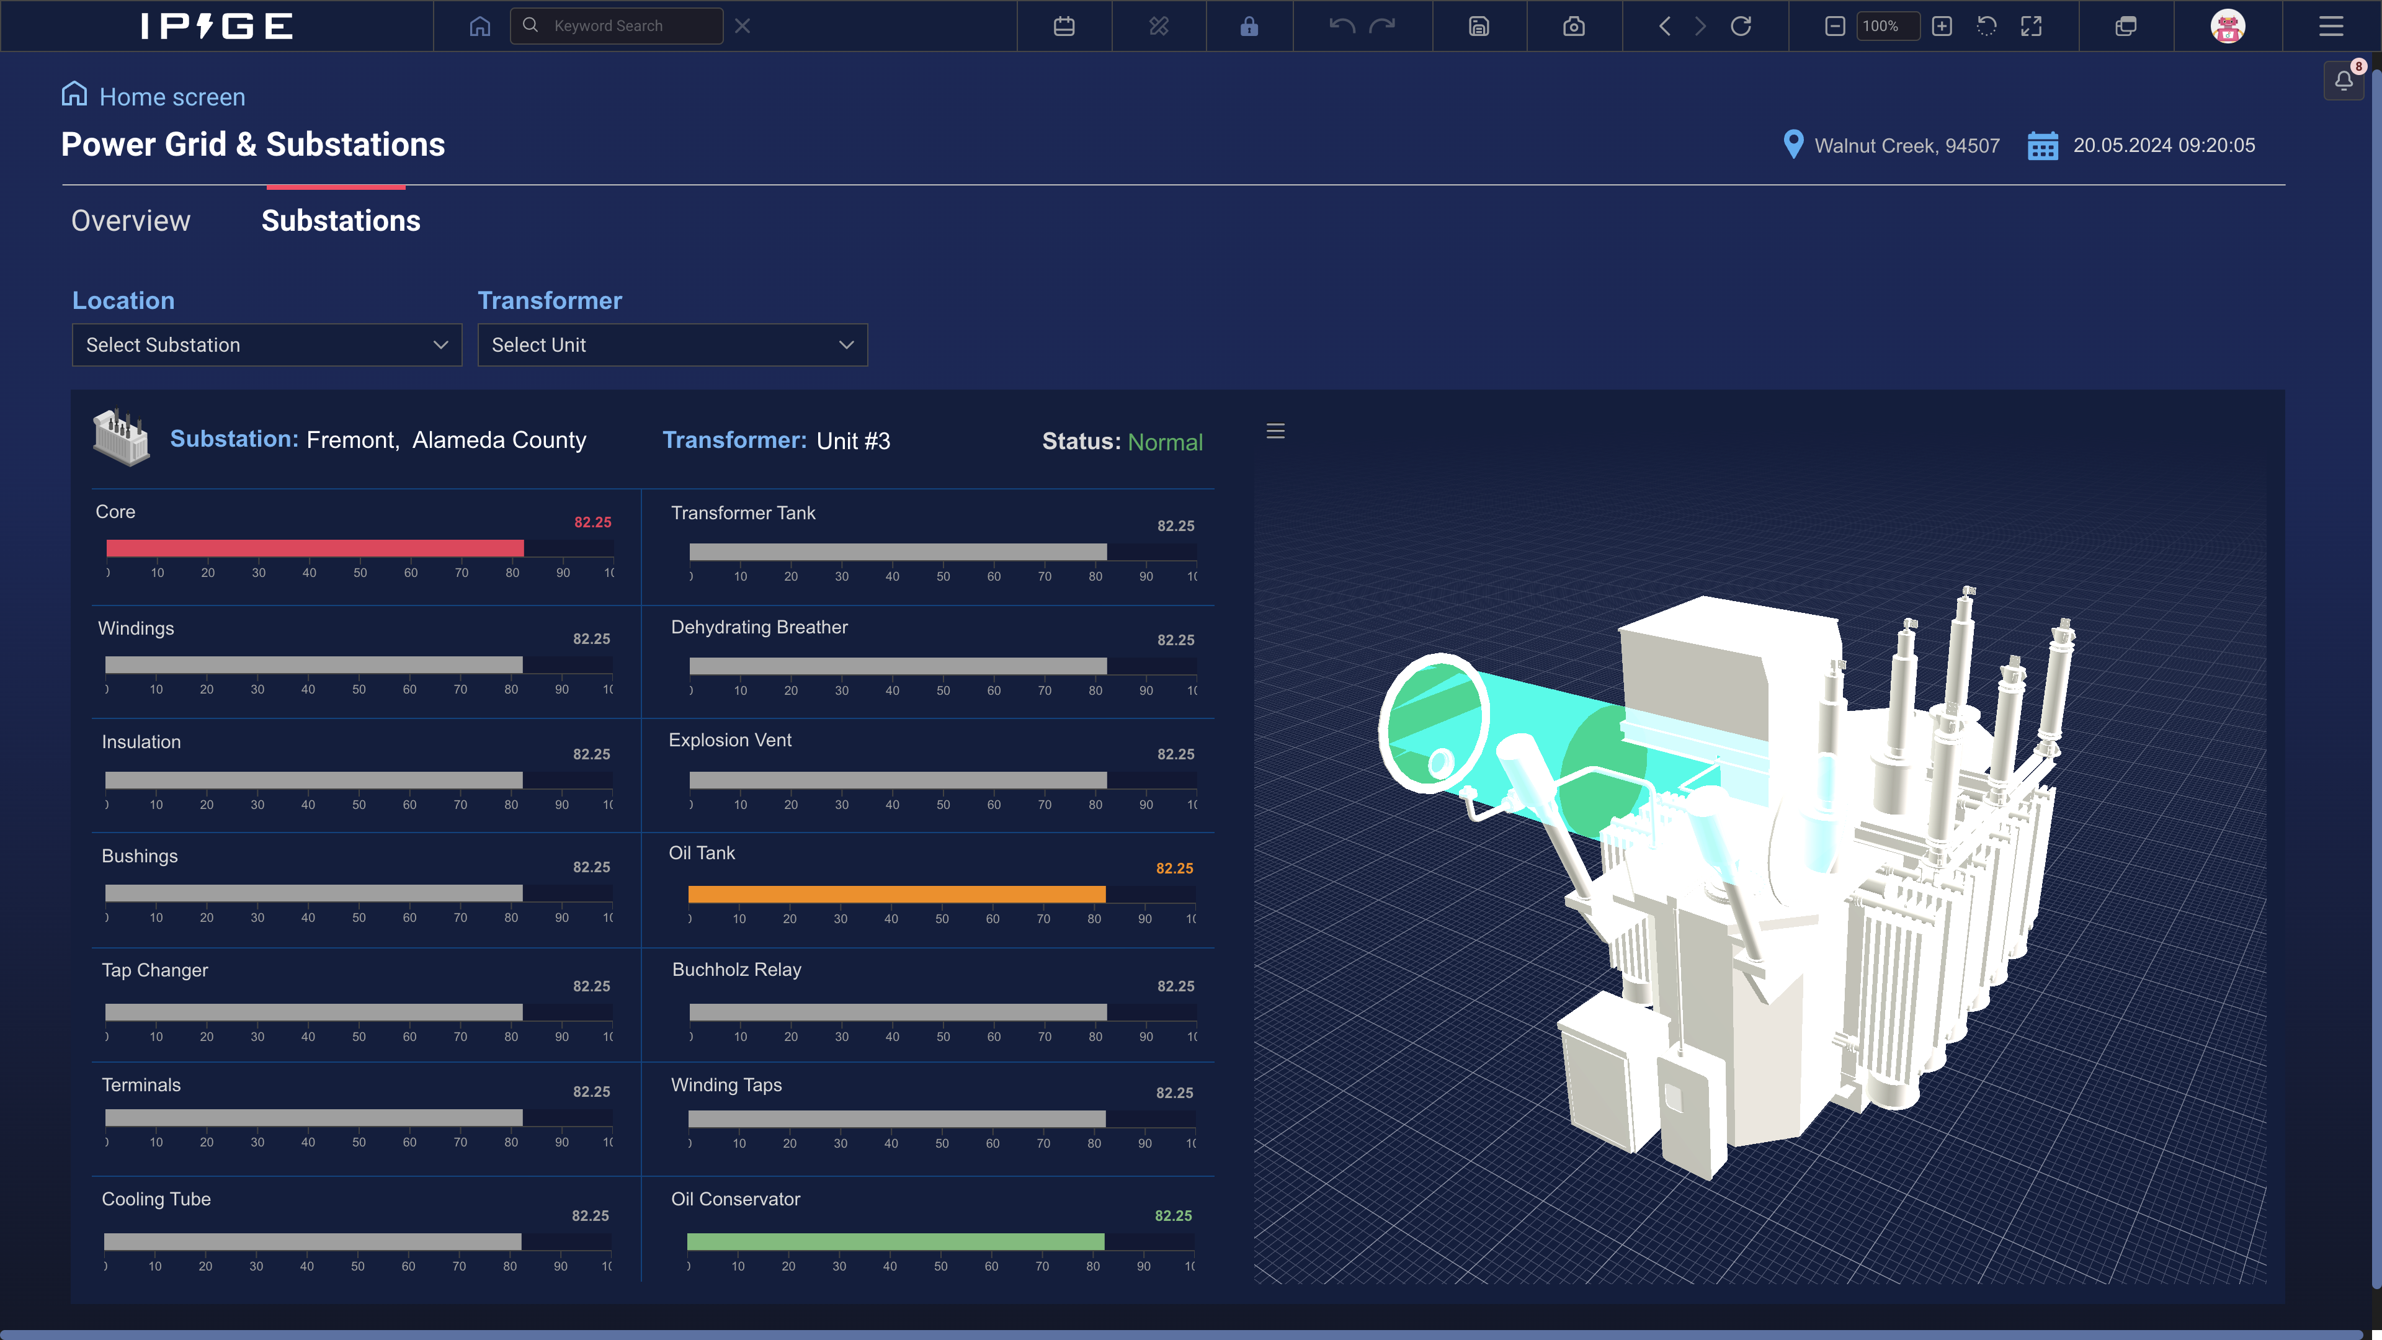Clear the keyword search field
Viewport: 2382px width, 1340px height.
[x=743, y=26]
